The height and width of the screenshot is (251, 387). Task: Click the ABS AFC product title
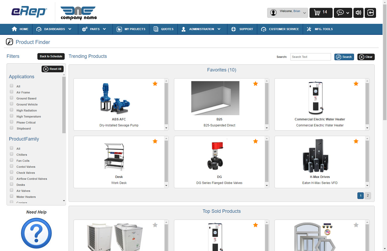point(119,119)
